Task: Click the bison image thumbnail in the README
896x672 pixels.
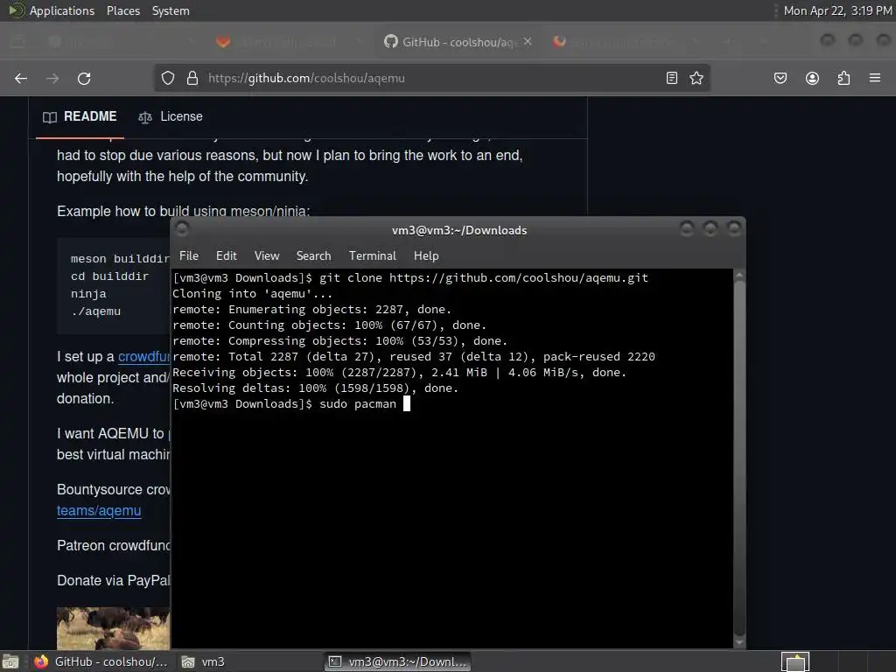Action: (x=113, y=628)
